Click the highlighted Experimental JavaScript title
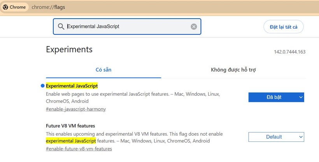Screen dimensions: 319x162 [72, 86]
